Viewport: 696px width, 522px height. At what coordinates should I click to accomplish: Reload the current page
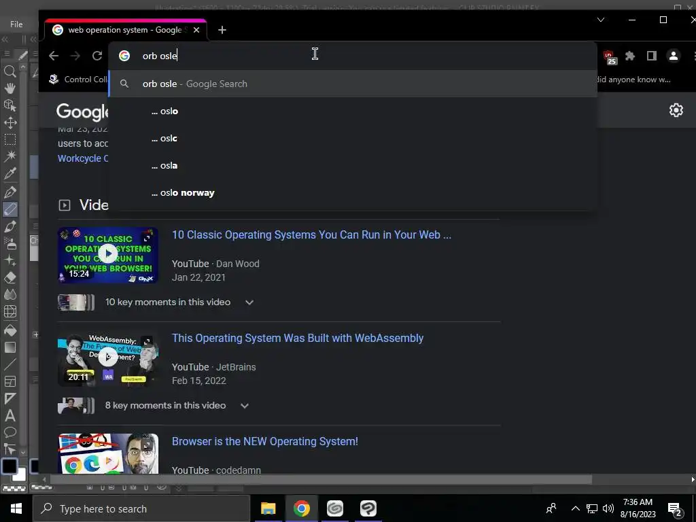pyautogui.click(x=97, y=56)
